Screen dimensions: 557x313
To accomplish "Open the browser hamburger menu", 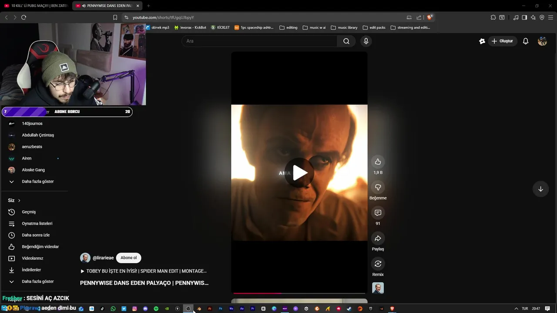I will (x=550, y=17).
